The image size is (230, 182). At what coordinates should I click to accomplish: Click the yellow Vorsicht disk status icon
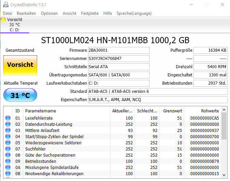tap(3, 20)
